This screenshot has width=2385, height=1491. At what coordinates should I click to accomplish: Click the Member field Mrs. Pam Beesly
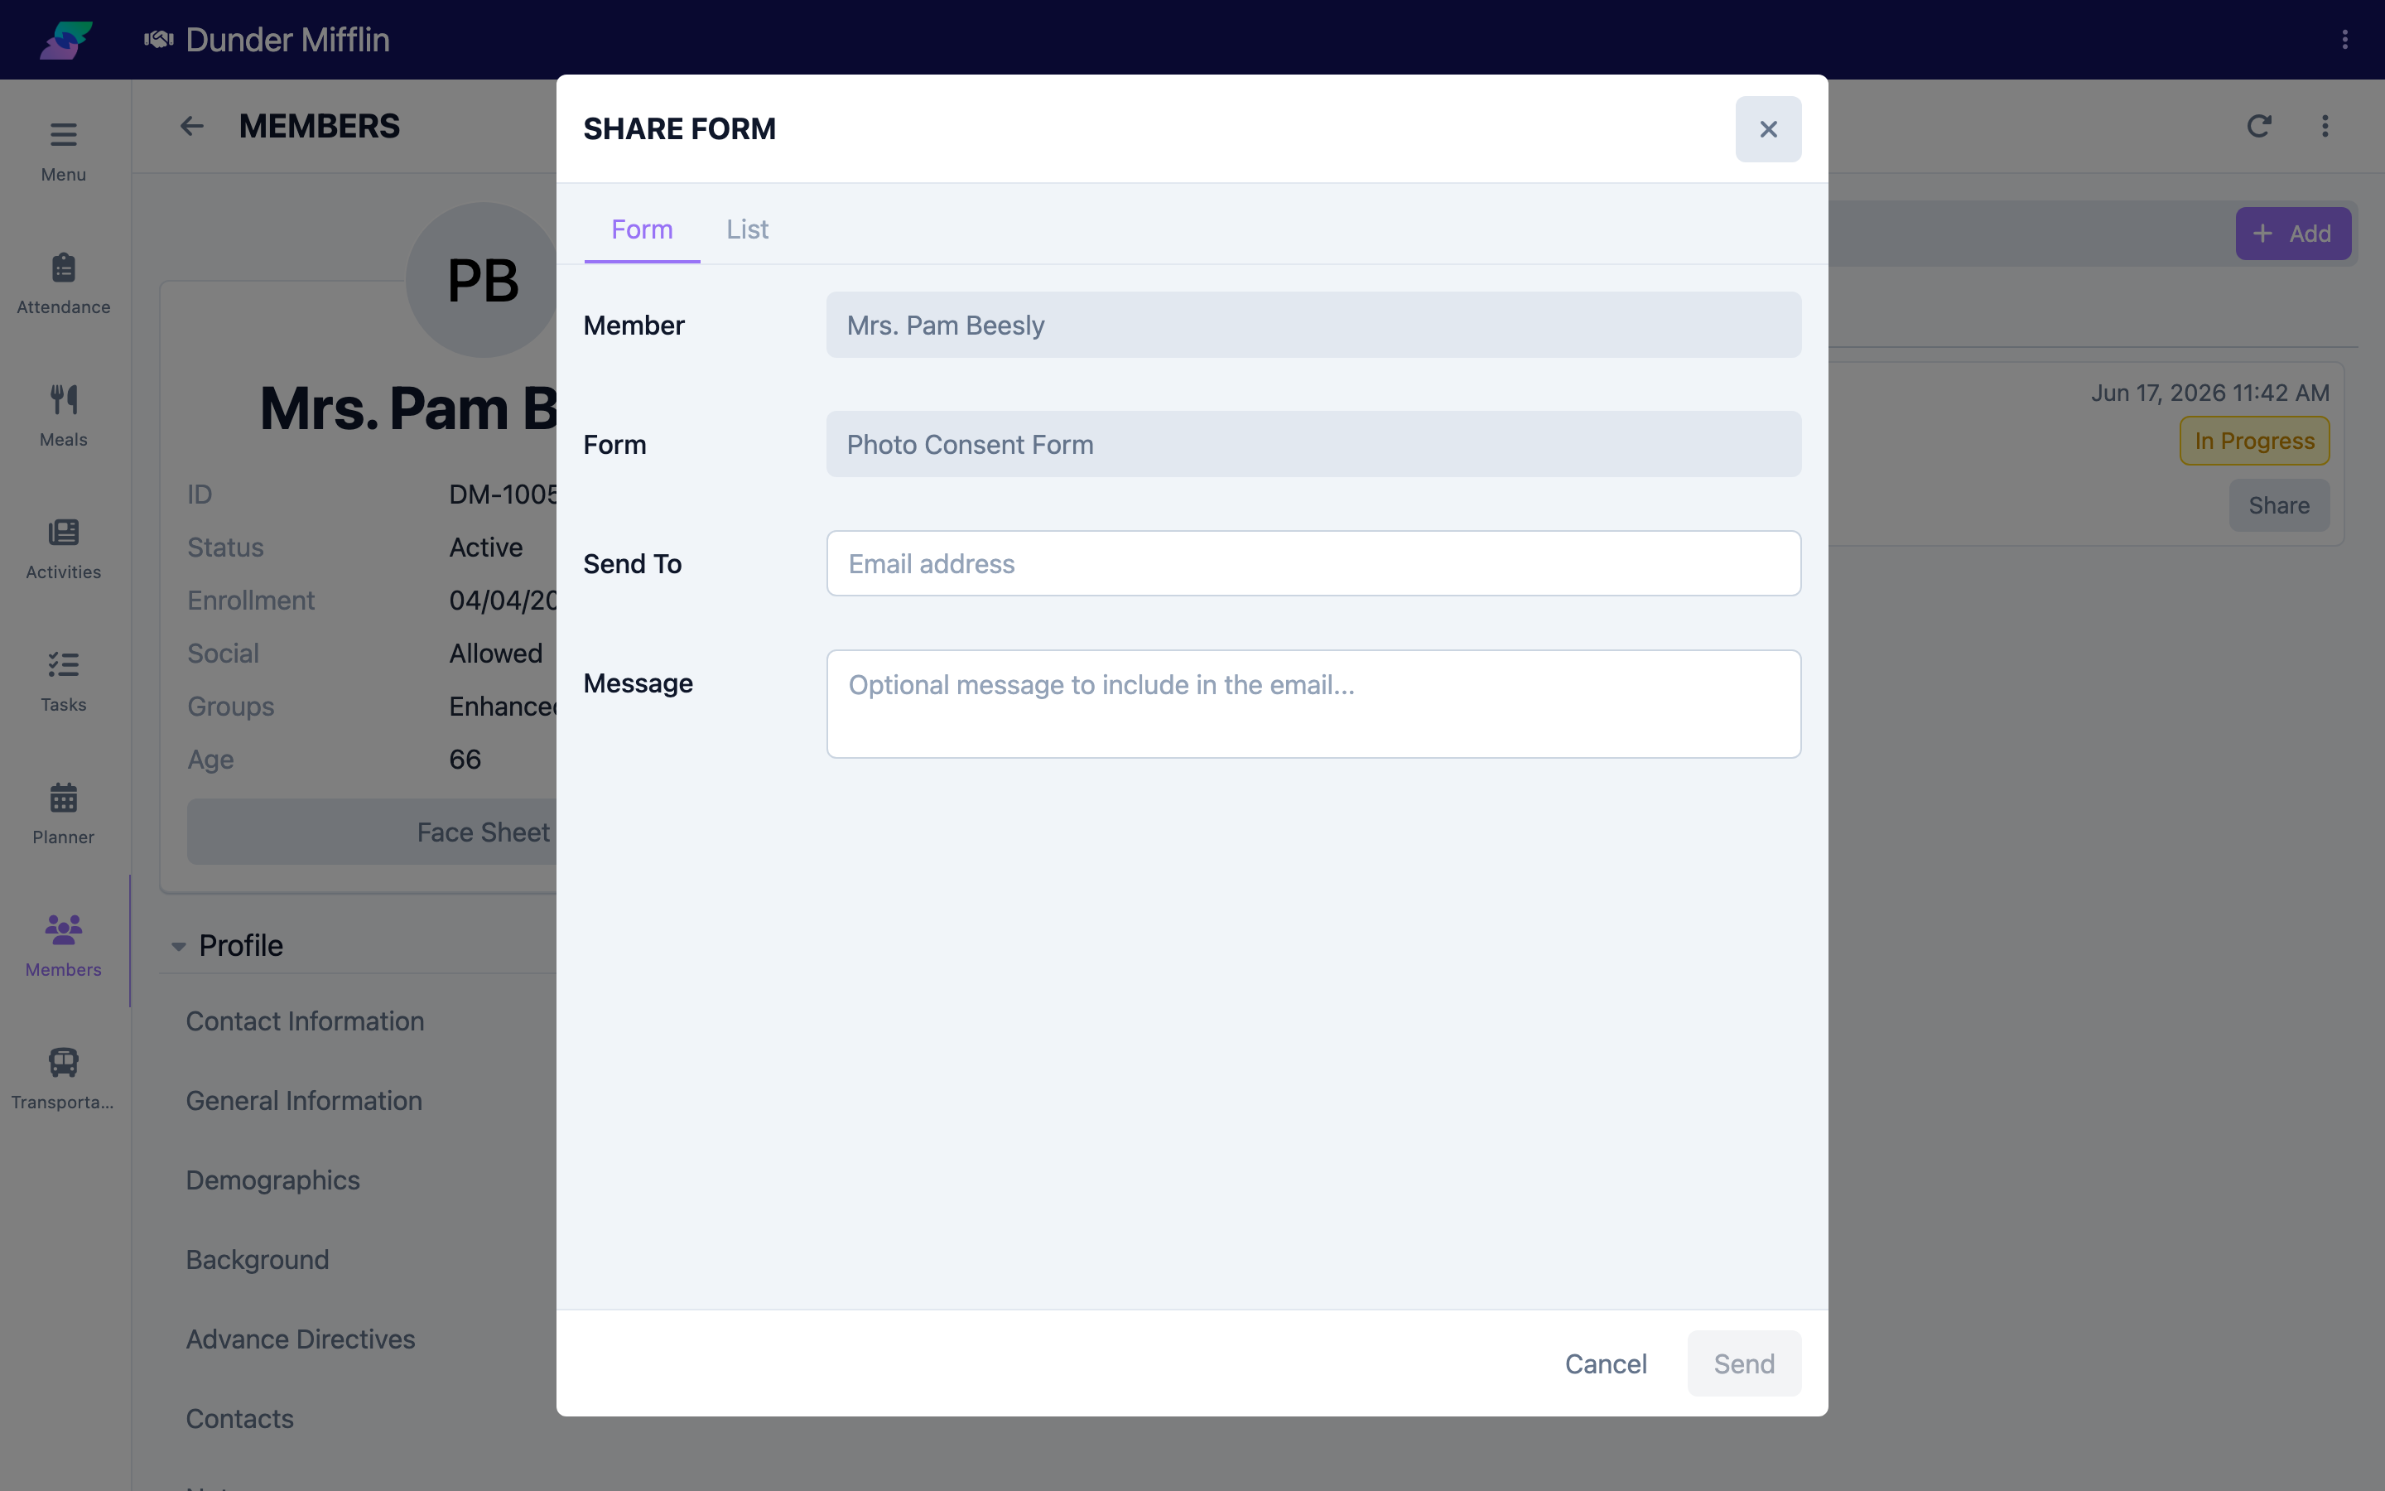[x=1313, y=325]
